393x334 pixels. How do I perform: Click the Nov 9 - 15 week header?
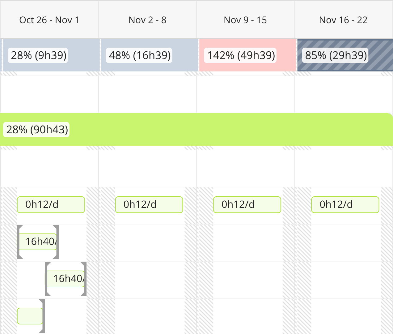[245, 20]
